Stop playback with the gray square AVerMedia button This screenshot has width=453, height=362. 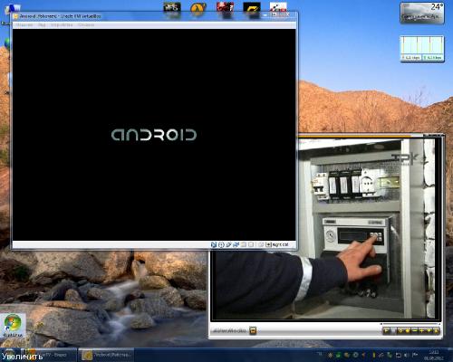tap(393, 330)
